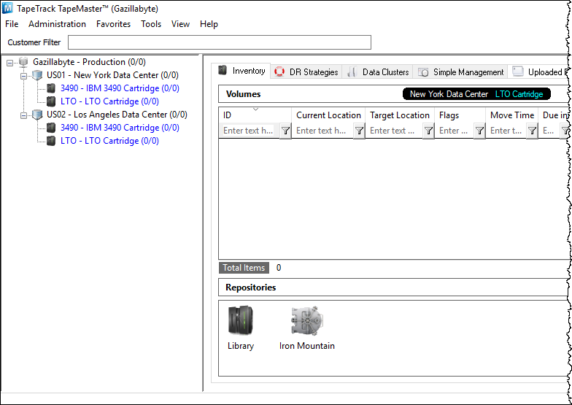Click the Due in column header
The width and height of the screenshot is (572, 405).
[x=554, y=115]
